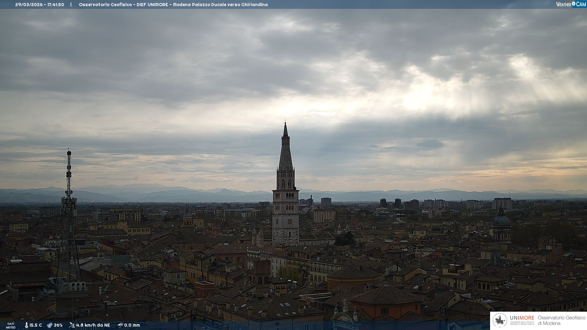
Task: Click the humidity water drops icon
Action: point(50,325)
